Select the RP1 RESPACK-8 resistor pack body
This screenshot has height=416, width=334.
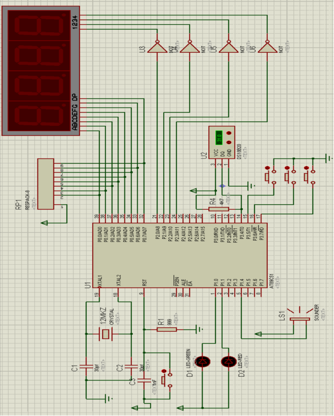(x=46, y=184)
